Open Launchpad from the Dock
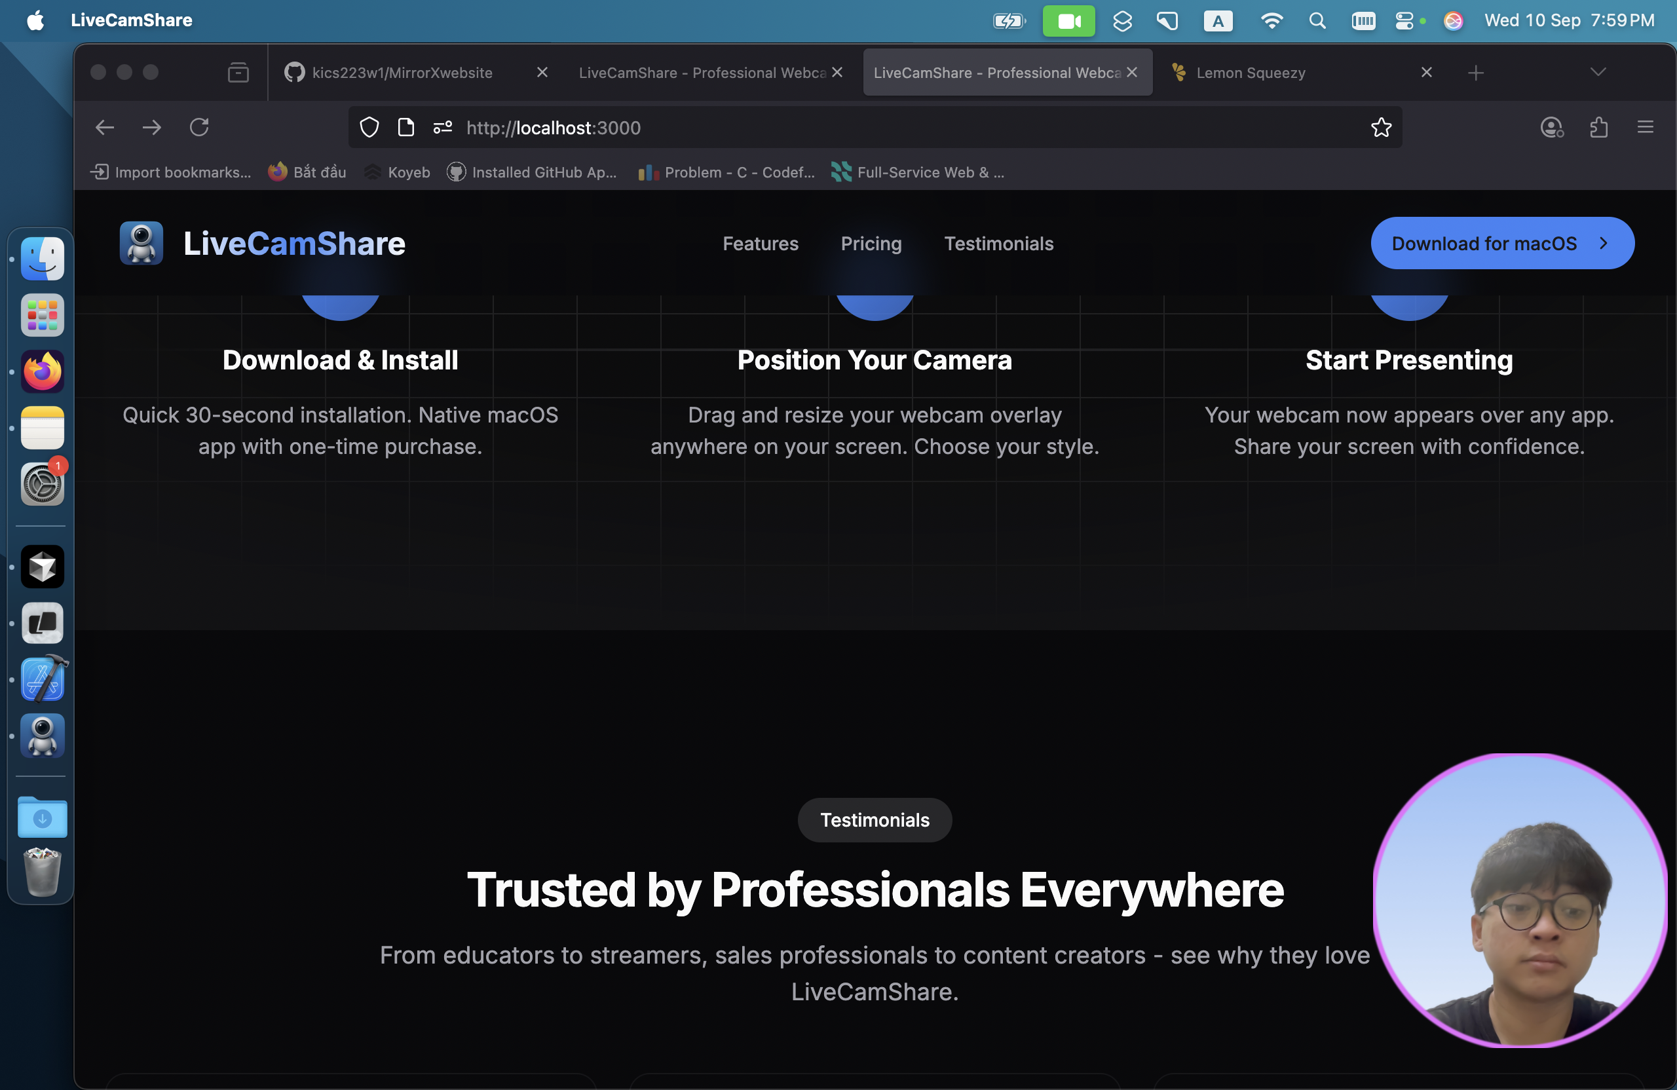 [x=43, y=315]
